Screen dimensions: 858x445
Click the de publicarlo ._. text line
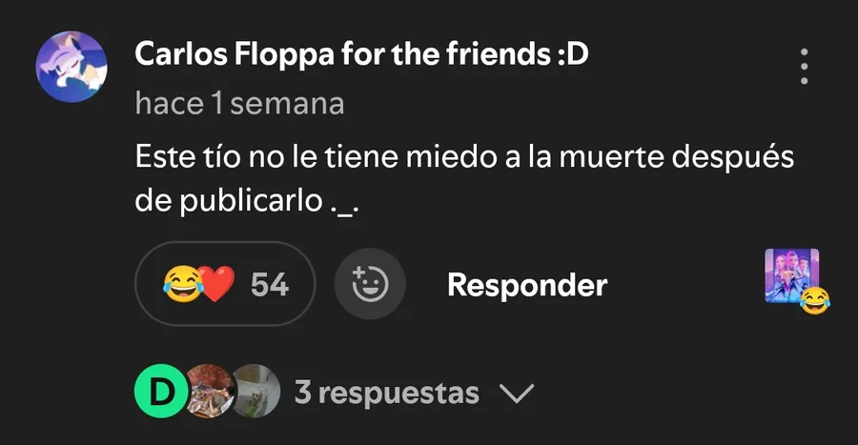(247, 201)
